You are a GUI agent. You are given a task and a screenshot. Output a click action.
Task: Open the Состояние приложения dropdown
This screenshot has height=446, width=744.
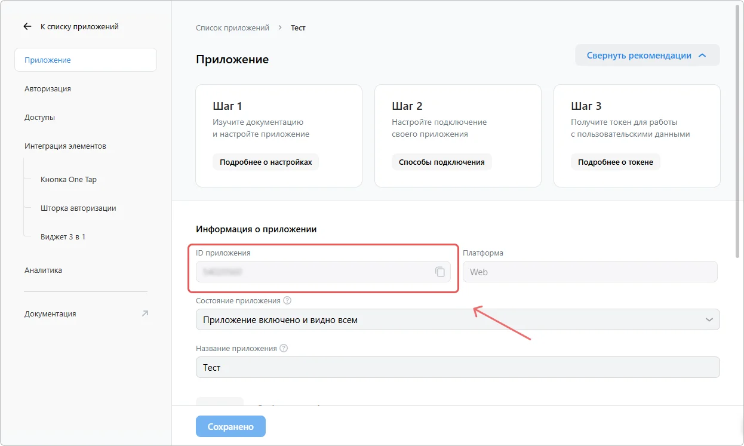click(x=457, y=319)
